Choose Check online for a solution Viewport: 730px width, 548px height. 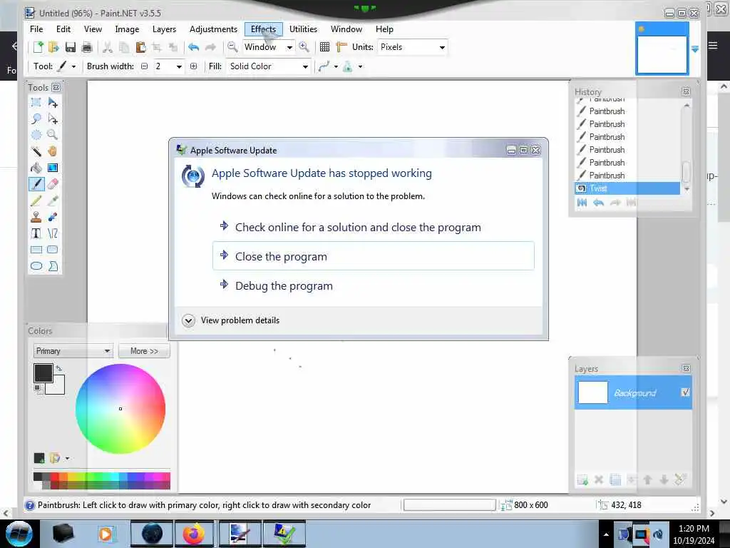tap(374, 227)
